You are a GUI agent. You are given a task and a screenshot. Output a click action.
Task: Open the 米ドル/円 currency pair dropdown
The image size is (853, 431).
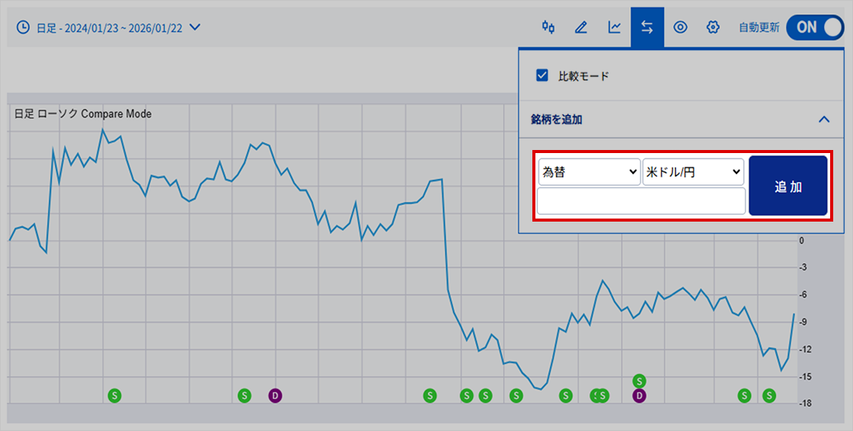[693, 172]
